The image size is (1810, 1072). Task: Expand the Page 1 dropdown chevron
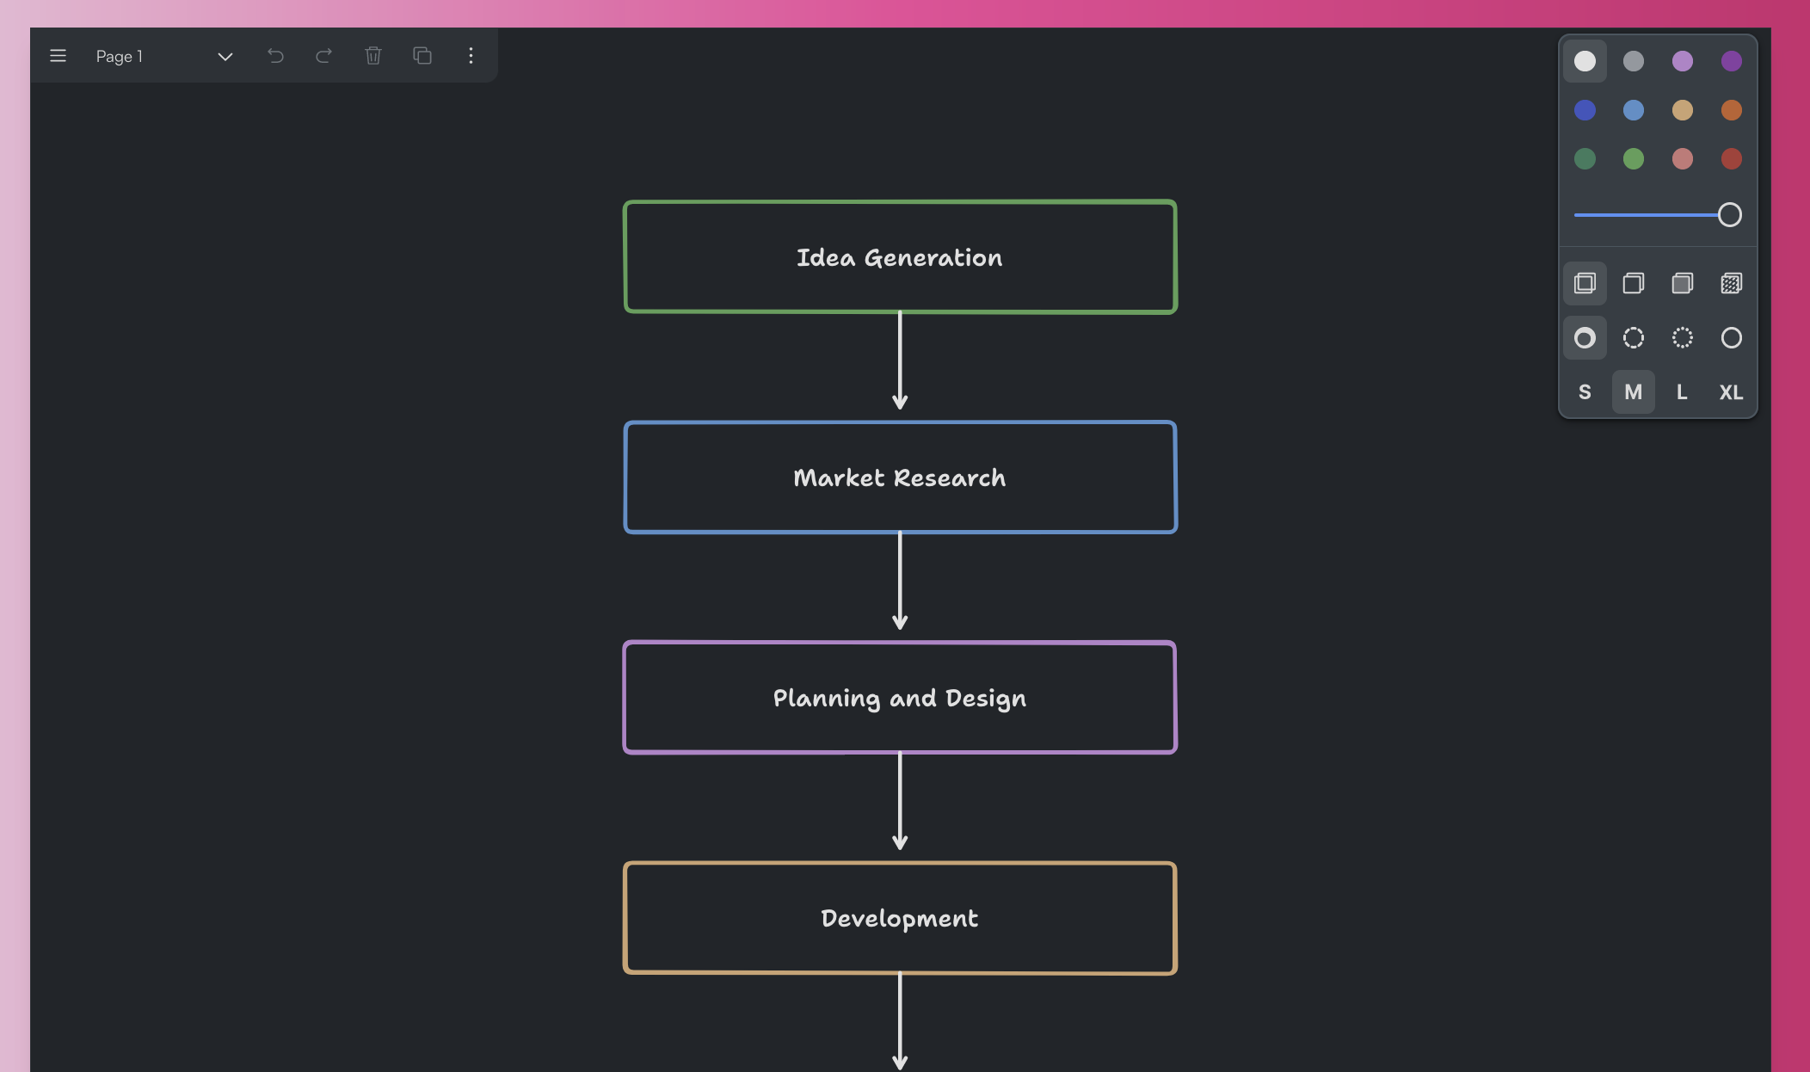point(225,57)
